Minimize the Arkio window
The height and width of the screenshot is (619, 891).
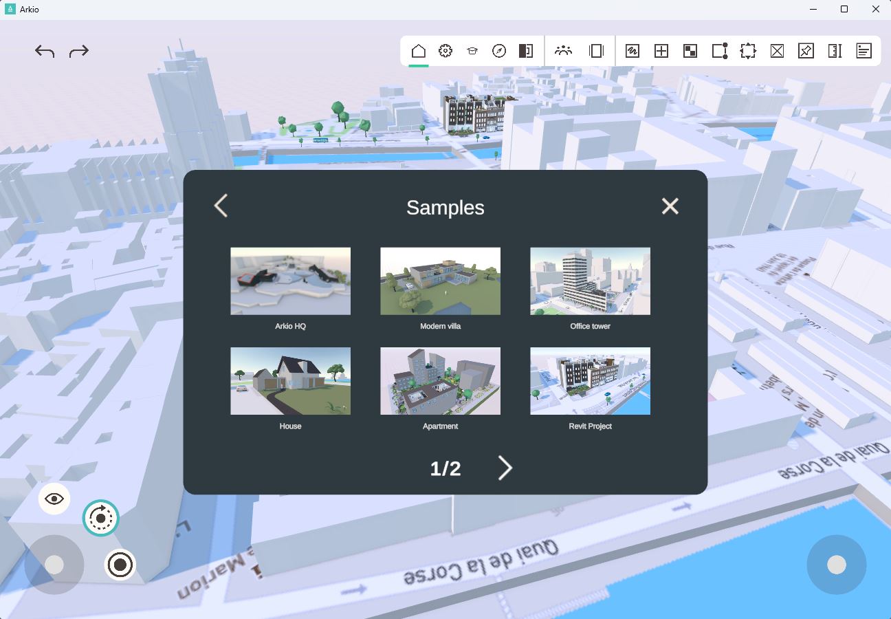coord(813,9)
